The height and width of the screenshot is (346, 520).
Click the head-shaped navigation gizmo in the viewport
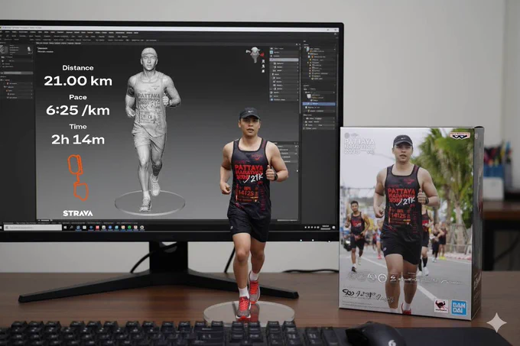[x=255, y=55]
